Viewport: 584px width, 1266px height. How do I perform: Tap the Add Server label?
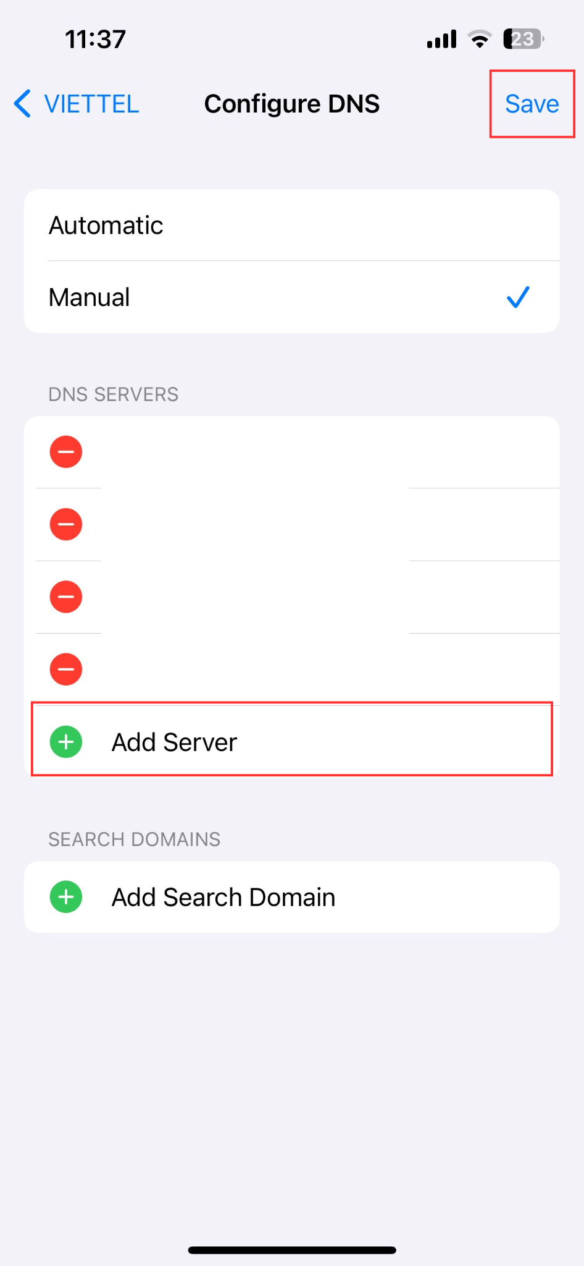[174, 742]
